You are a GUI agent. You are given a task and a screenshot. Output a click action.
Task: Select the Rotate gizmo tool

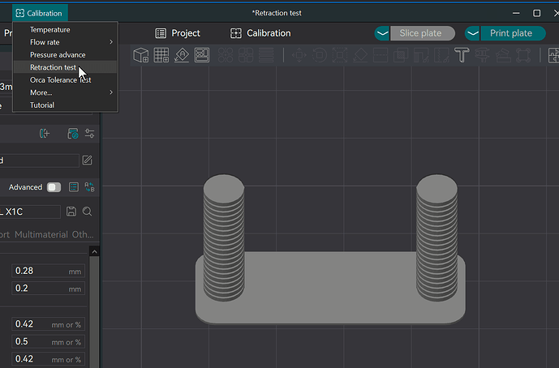point(320,55)
